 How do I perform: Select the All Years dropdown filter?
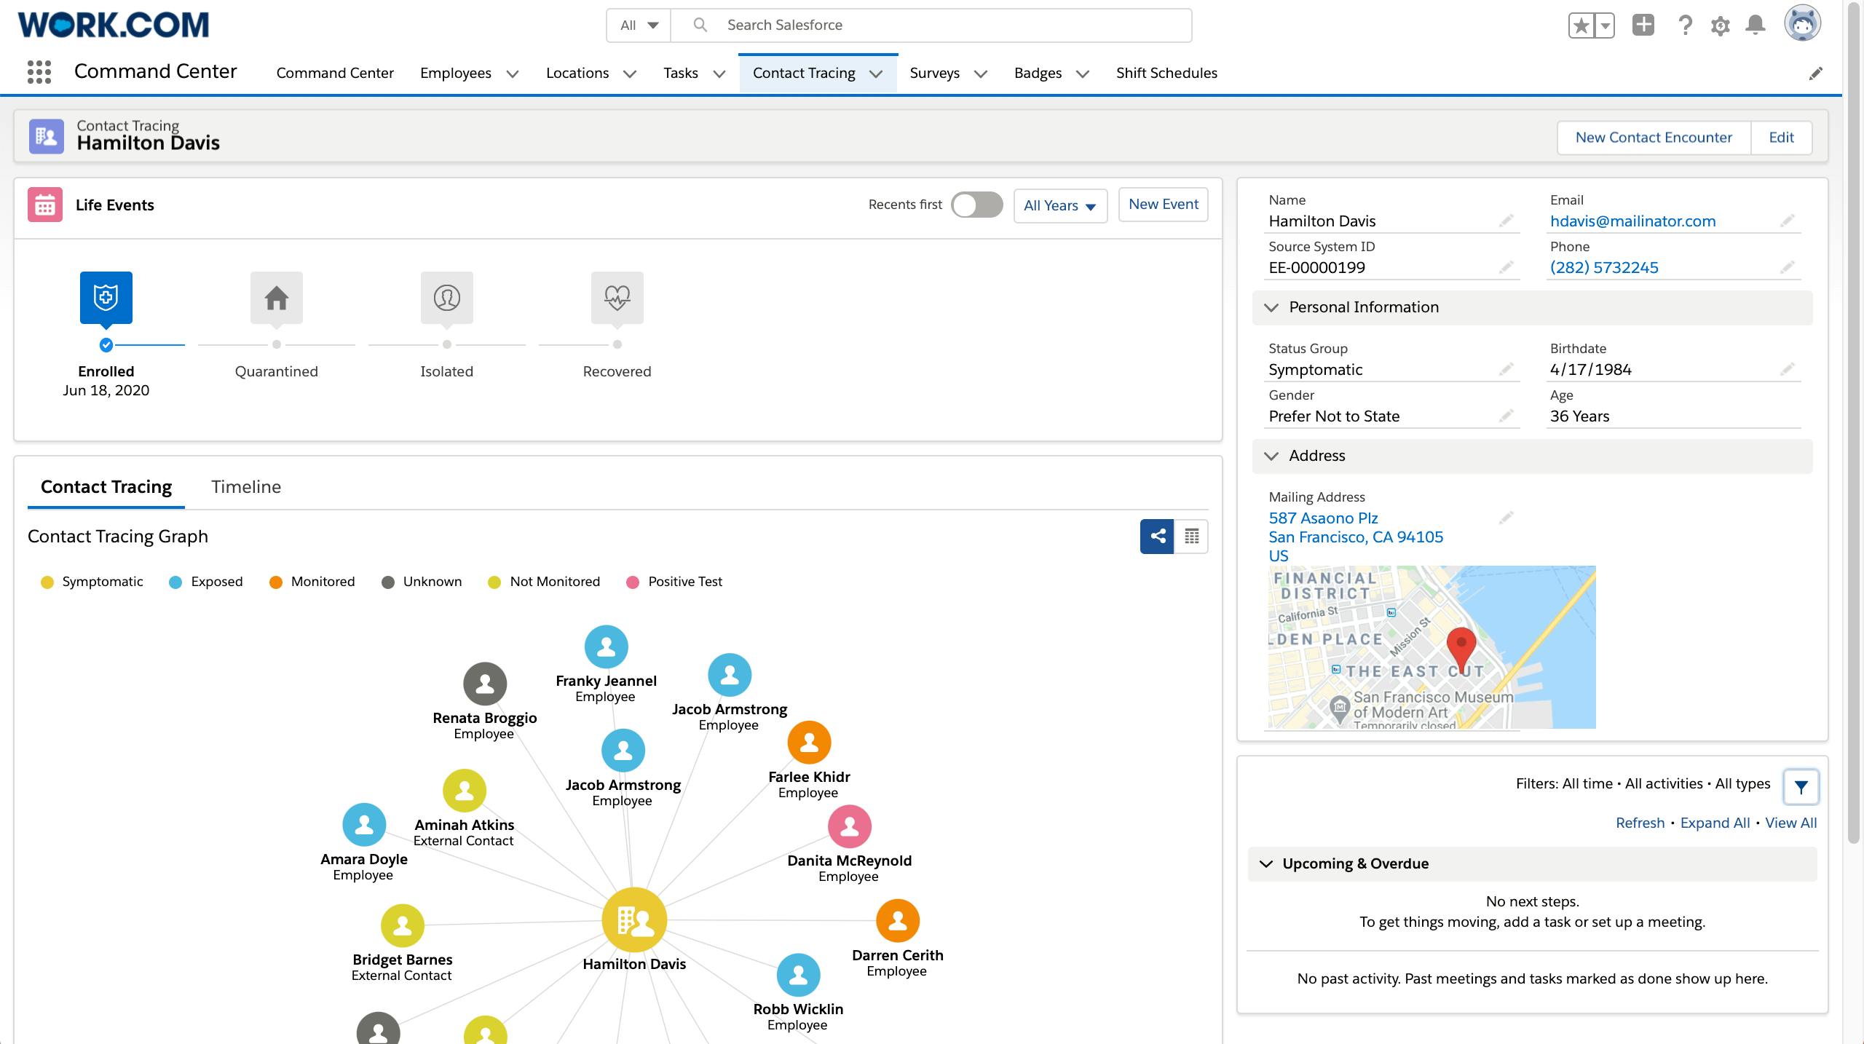(1062, 205)
